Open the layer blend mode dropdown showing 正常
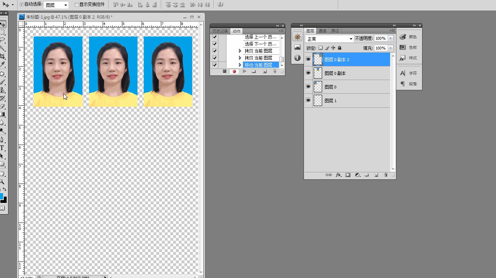This screenshot has height=278, width=496. 329,38
